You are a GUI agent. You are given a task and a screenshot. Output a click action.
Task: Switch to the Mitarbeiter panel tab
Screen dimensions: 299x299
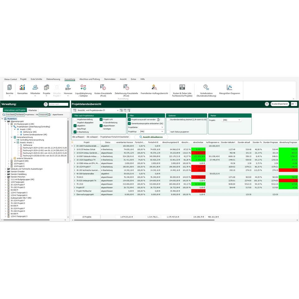pyautogui.click(x=33, y=110)
